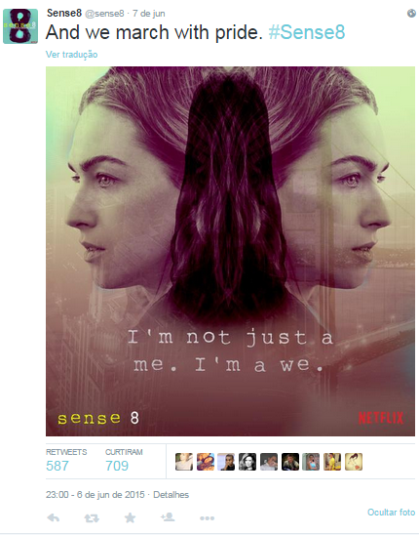Click Ver tradução to translate the tweet
Image resolution: width=419 pixels, height=535 pixels.
(71, 55)
